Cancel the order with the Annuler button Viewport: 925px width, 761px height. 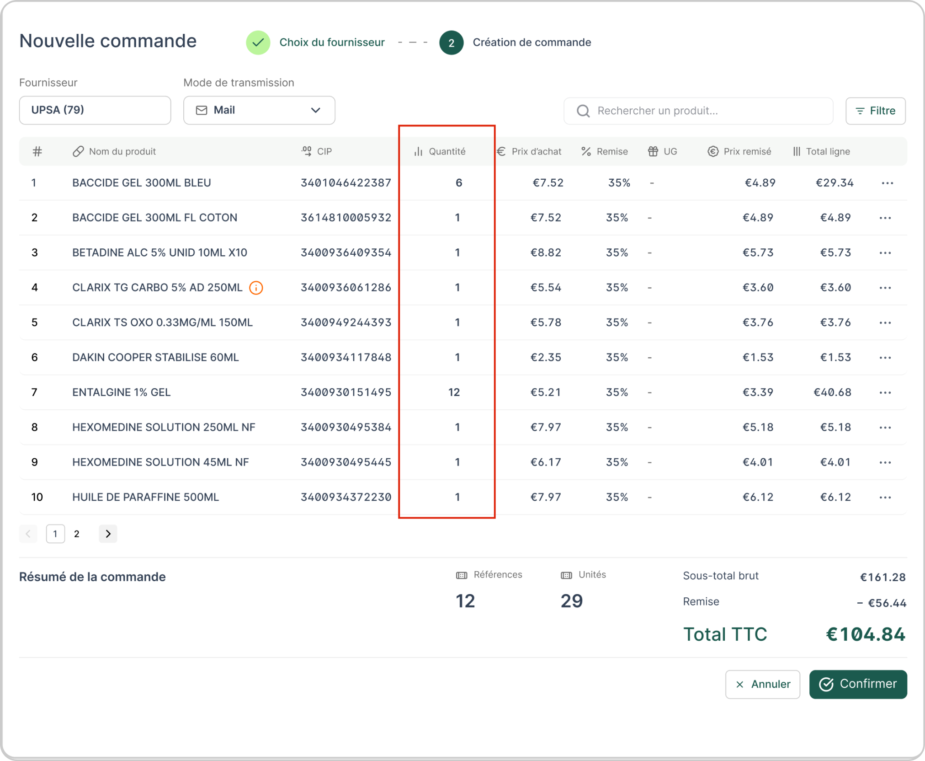762,684
